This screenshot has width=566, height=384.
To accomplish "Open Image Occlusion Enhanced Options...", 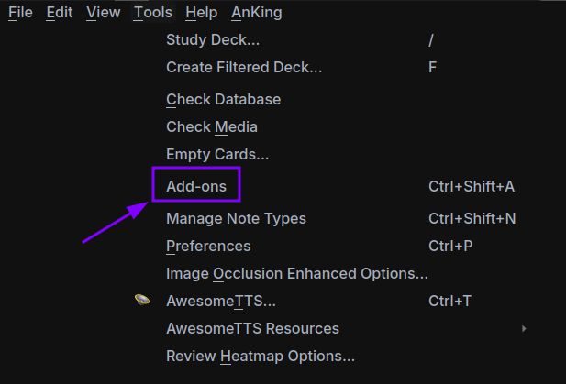I will (x=296, y=273).
